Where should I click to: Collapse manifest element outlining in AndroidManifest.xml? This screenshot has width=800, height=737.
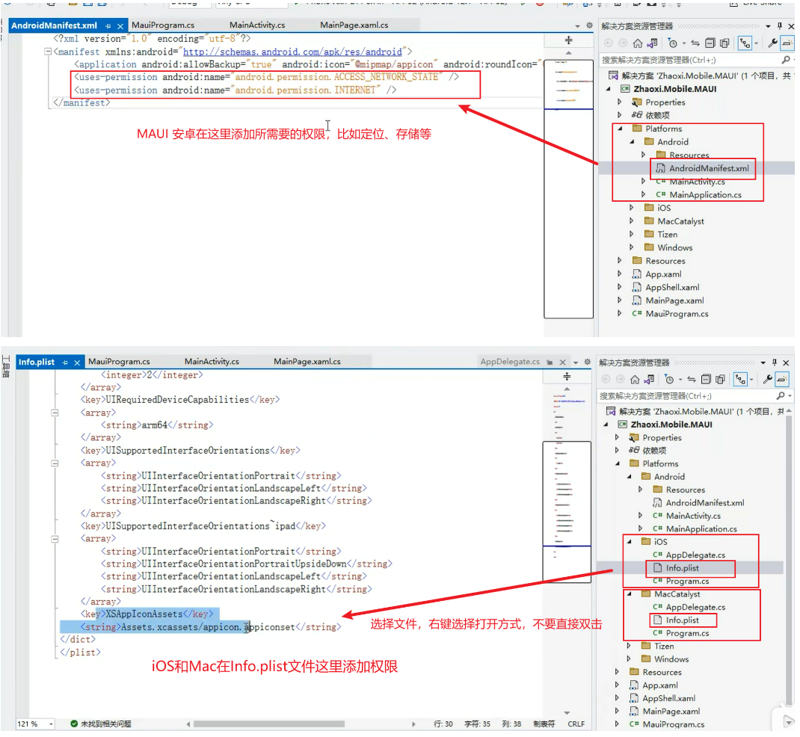coord(48,52)
